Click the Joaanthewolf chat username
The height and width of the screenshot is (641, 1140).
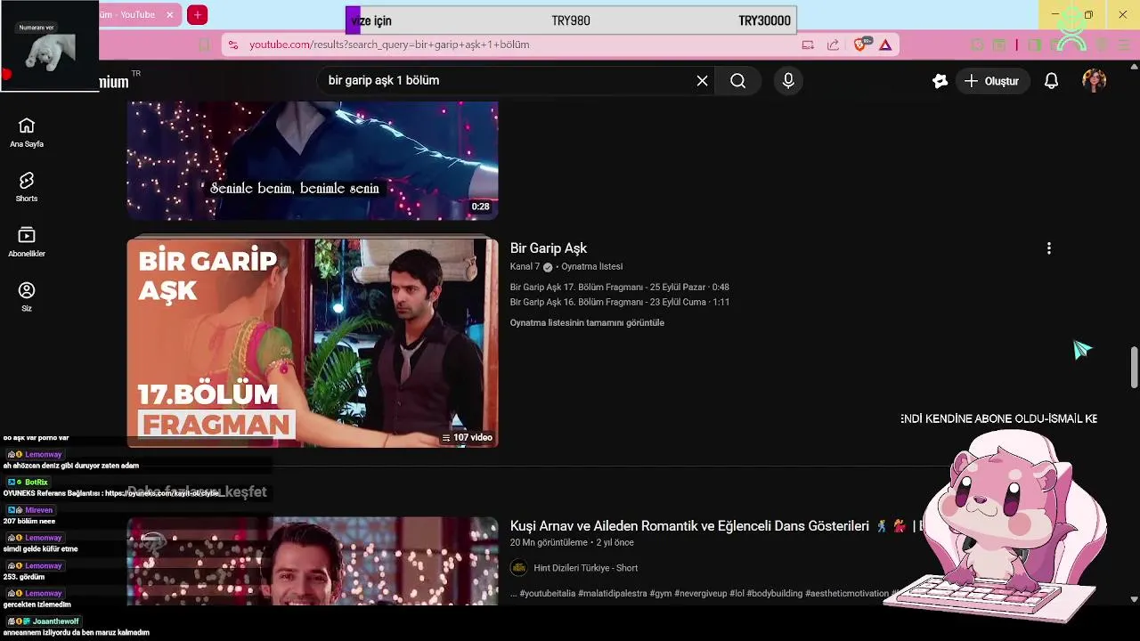tap(56, 621)
